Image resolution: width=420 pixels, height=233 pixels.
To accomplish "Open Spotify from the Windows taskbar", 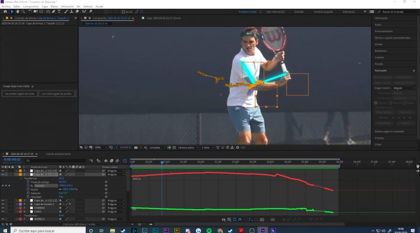I will tap(209, 230).
